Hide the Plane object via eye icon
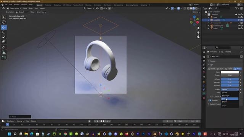This screenshot has width=244, height=137. coord(239,29)
